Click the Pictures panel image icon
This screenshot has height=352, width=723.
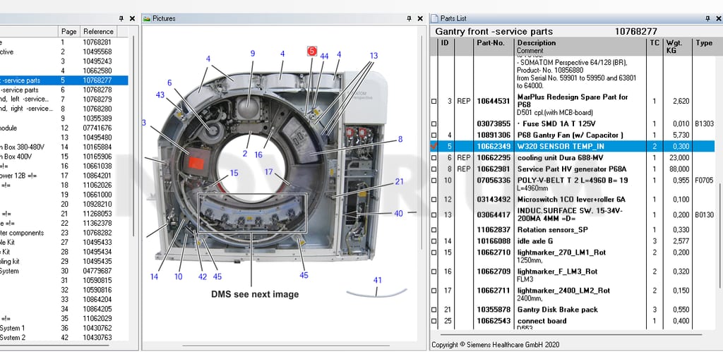(x=147, y=18)
